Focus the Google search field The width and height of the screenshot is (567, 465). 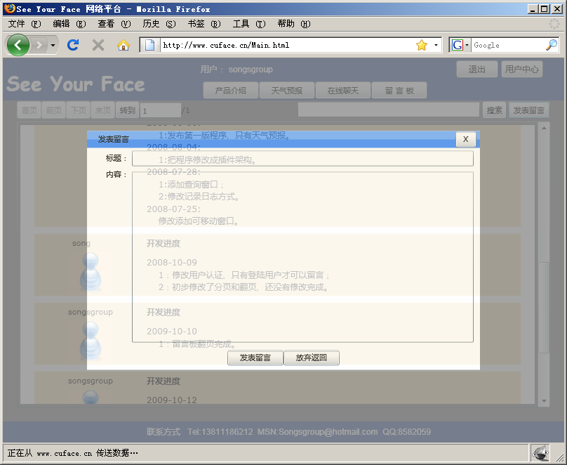508,45
